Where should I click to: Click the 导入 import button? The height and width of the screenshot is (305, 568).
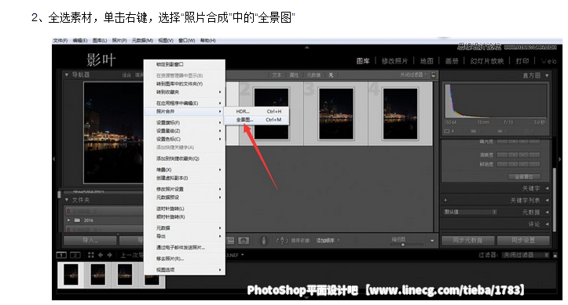click(x=90, y=240)
